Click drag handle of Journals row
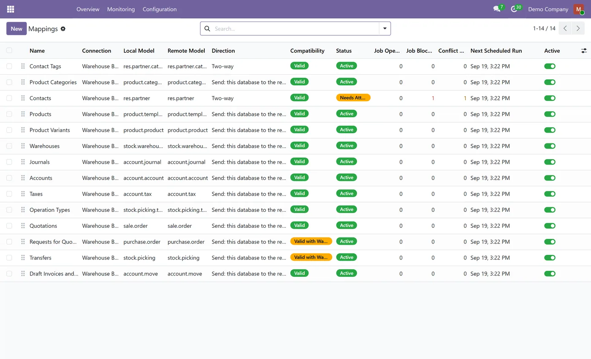Image resolution: width=591 pixels, height=359 pixels. pyautogui.click(x=23, y=162)
